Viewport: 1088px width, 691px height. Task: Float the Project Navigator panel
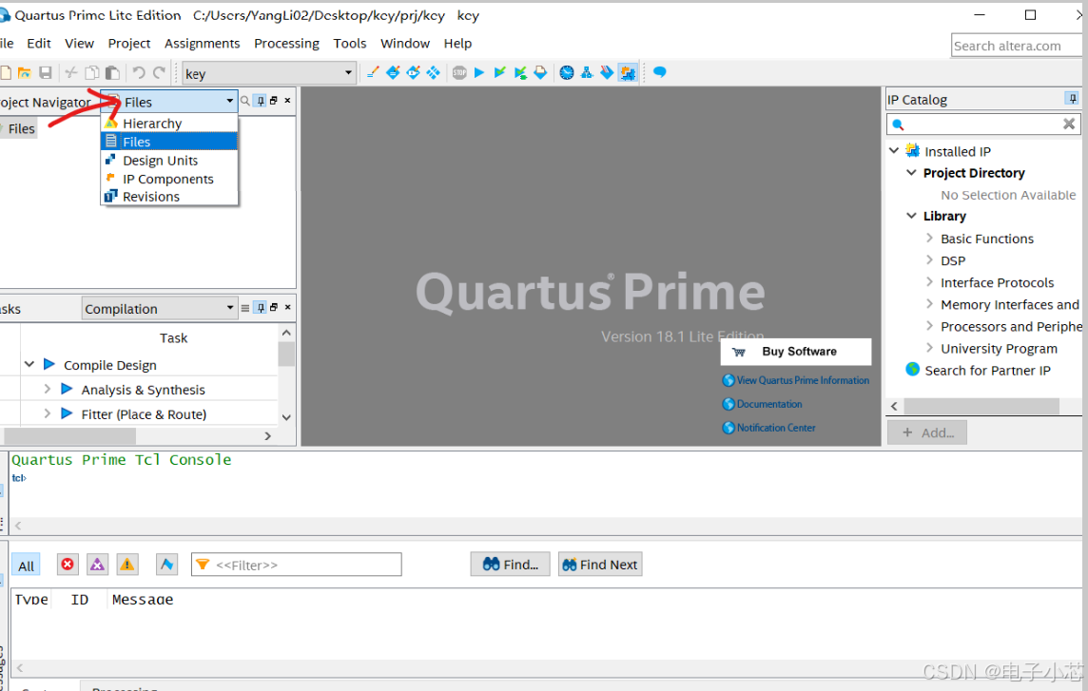click(x=273, y=101)
